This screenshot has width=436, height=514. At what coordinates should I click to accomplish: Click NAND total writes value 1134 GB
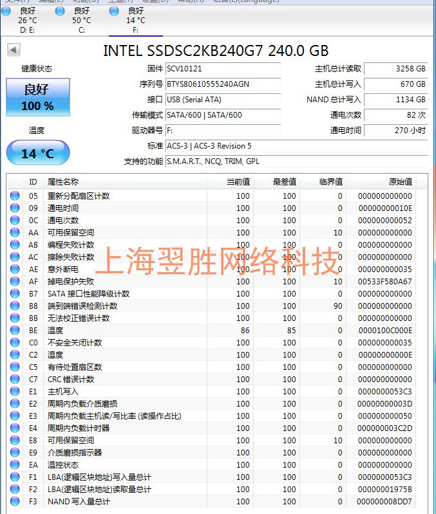pos(396,100)
